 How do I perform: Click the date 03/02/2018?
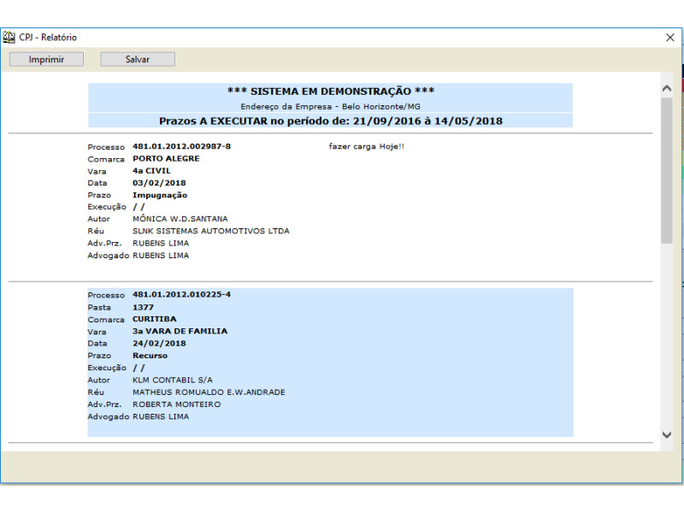pos(159,183)
